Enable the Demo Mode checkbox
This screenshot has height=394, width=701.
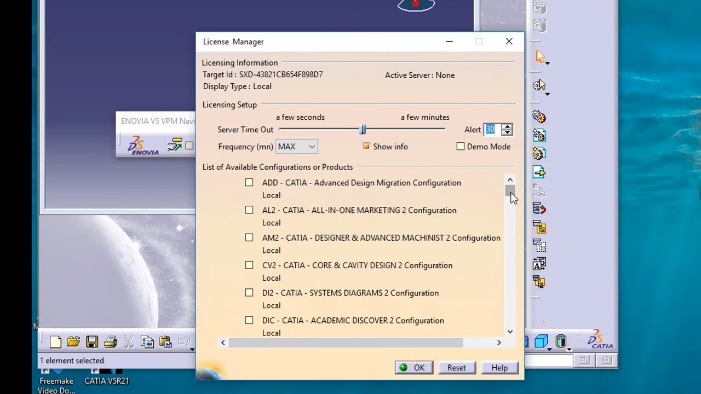tap(461, 146)
